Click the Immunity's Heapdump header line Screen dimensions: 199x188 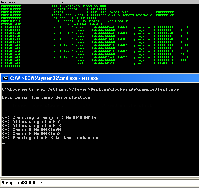coord(79,6)
